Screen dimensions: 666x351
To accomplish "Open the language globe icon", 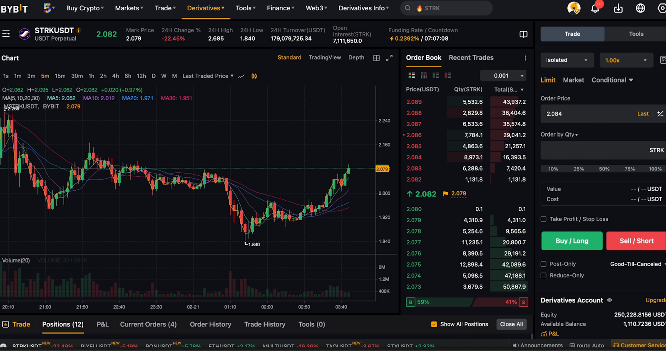I will 640,8.
